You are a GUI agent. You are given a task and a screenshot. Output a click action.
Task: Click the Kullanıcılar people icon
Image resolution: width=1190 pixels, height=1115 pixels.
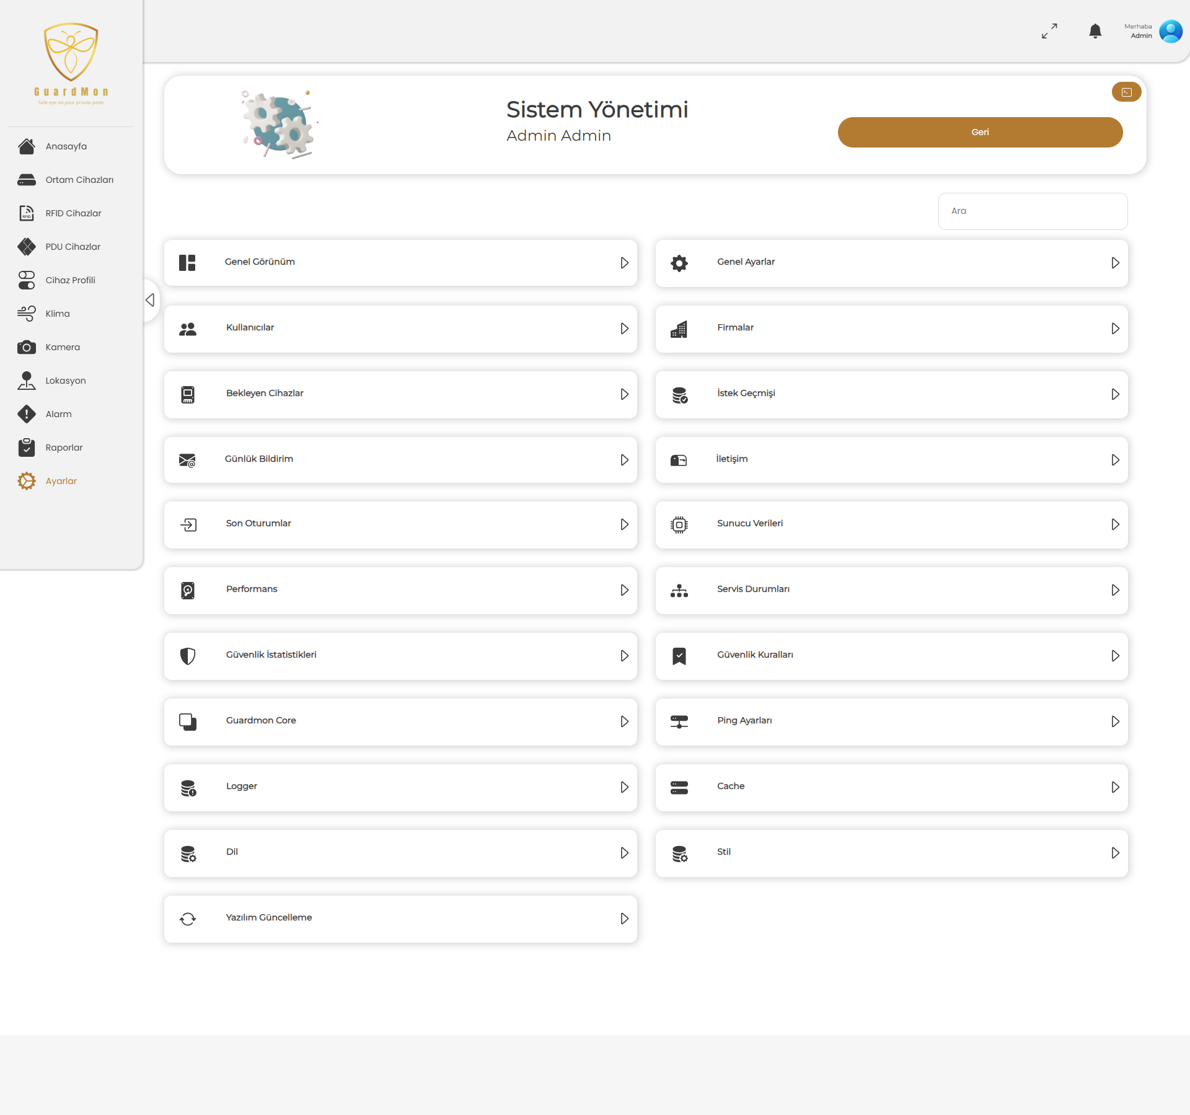coord(187,328)
